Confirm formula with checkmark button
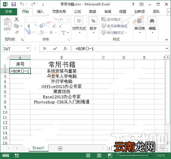 point(55,49)
